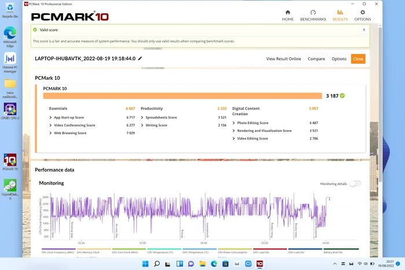Open Chat icon on the taskbar
The image size is (405, 270).
pos(191,264)
